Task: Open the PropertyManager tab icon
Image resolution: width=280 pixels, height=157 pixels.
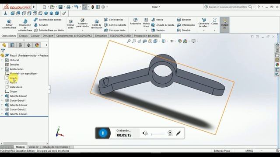Action: (x=12, y=45)
